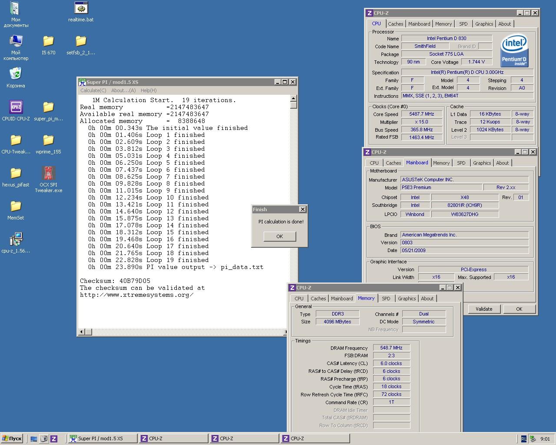Close the Finish dialog
556x445 pixels.
pyautogui.click(x=303, y=209)
